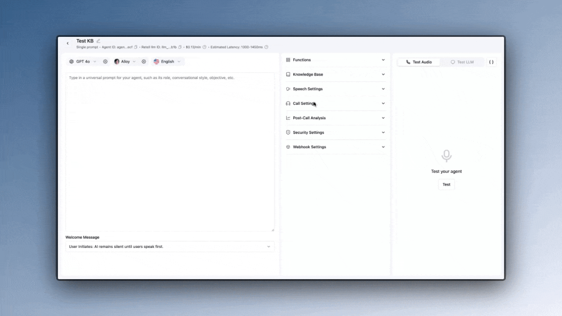
Task: Expand the Knowledge Base section chevron
Action: point(383,74)
